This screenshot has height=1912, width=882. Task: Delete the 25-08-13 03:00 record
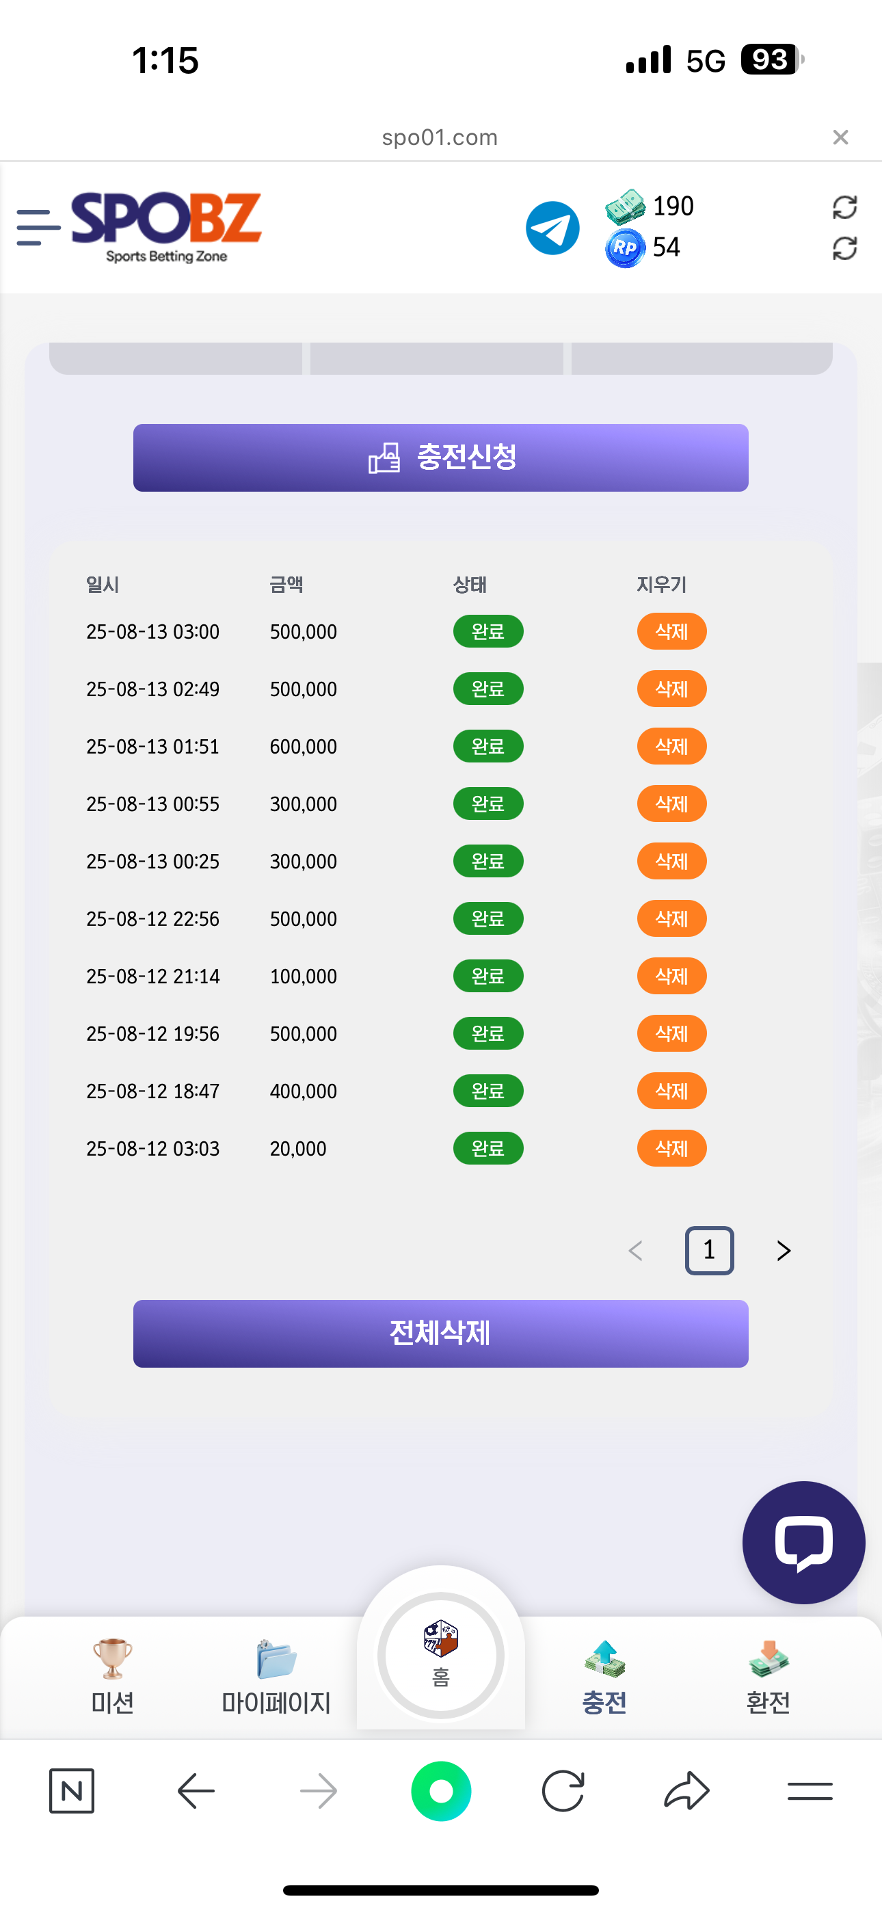671,632
